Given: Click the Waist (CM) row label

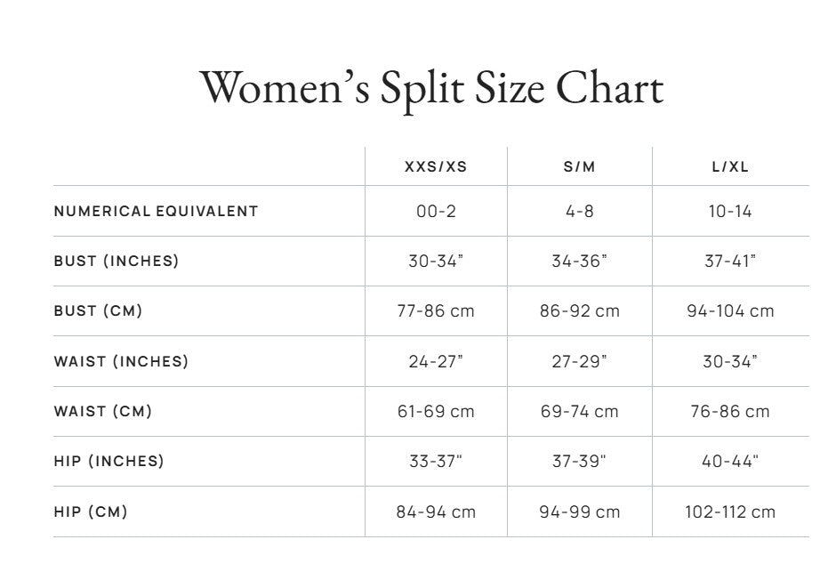Looking at the screenshot, I should click(x=102, y=411).
